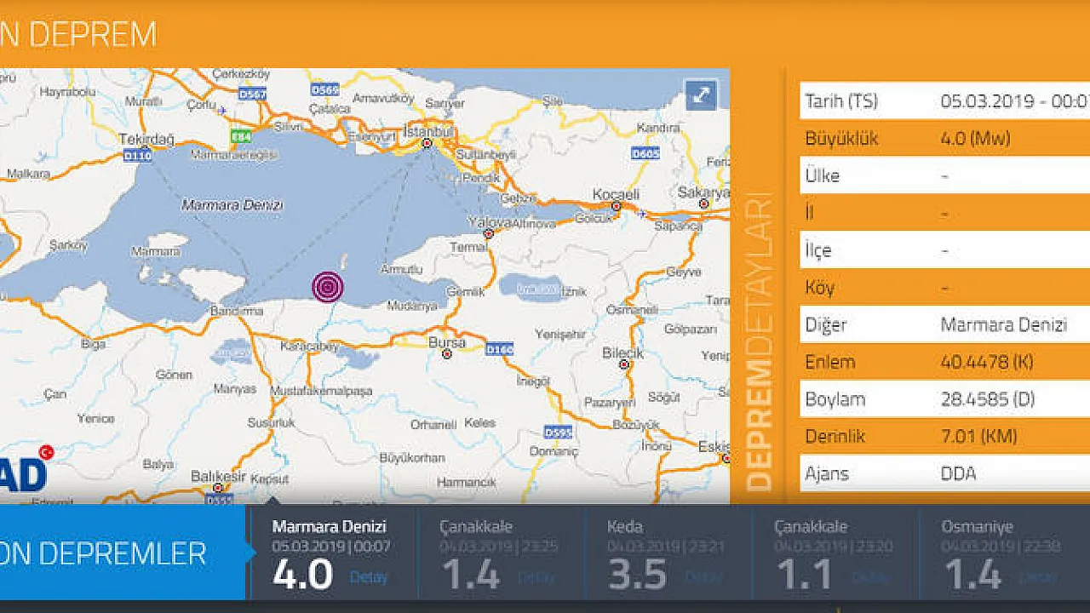Click the Bilecik city marker

(x=624, y=364)
